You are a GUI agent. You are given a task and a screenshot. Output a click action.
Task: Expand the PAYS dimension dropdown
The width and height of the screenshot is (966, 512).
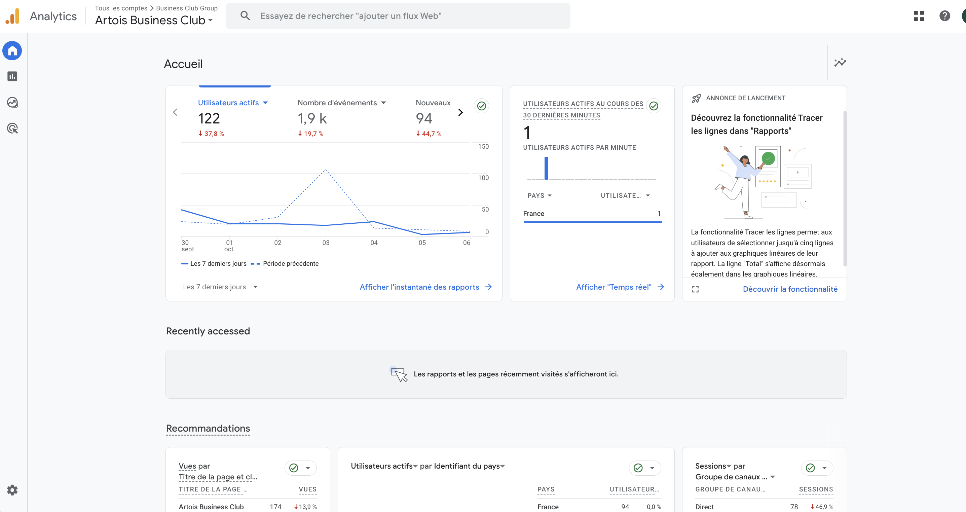tap(539, 195)
